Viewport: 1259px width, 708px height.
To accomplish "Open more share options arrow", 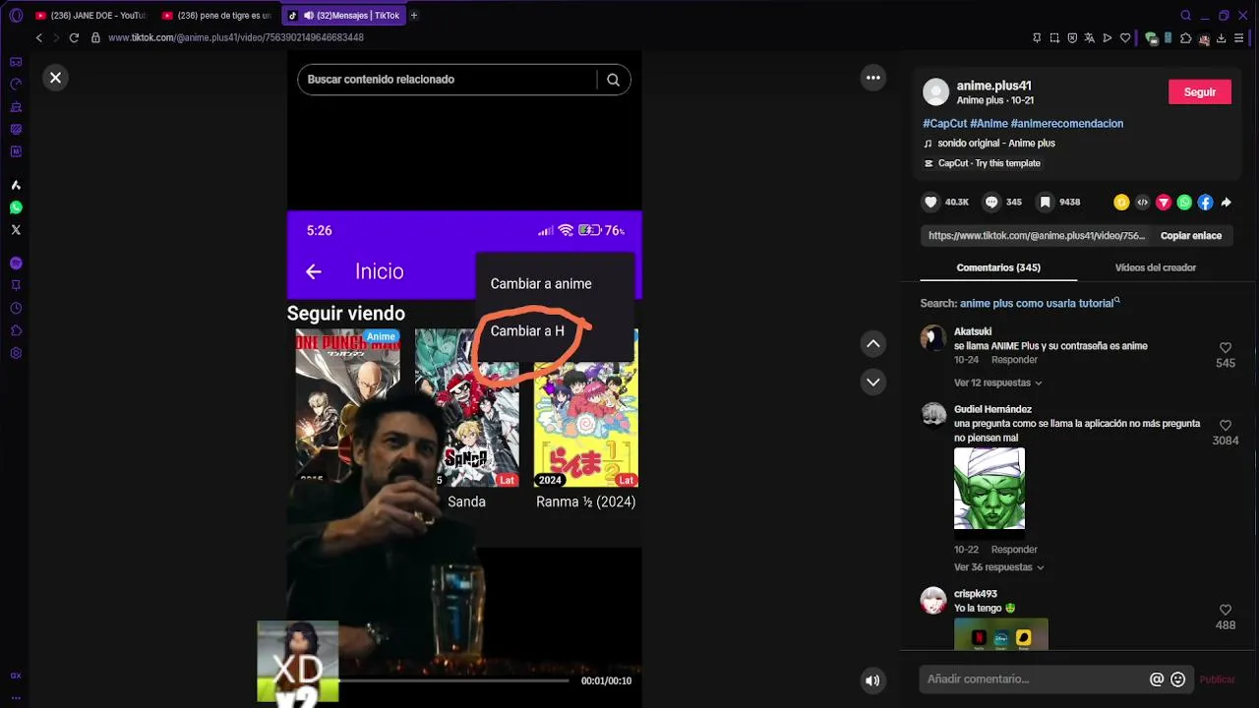I will pyautogui.click(x=1227, y=203).
